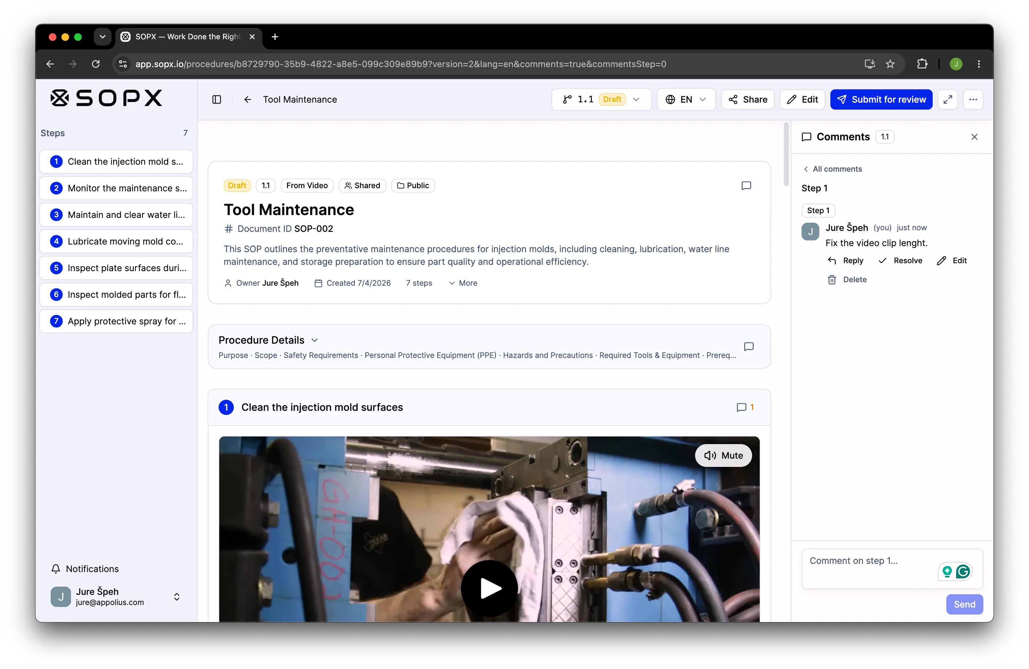Click the SOPX logo

point(106,98)
